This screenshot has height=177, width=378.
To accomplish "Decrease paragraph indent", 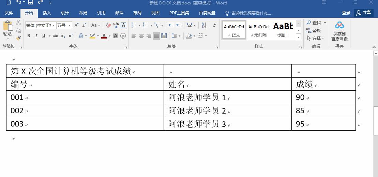I will click(x=171, y=25).
